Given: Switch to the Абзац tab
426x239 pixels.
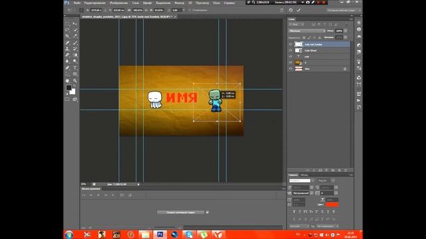Looking at the screenshot, I should tap(304, 175).
